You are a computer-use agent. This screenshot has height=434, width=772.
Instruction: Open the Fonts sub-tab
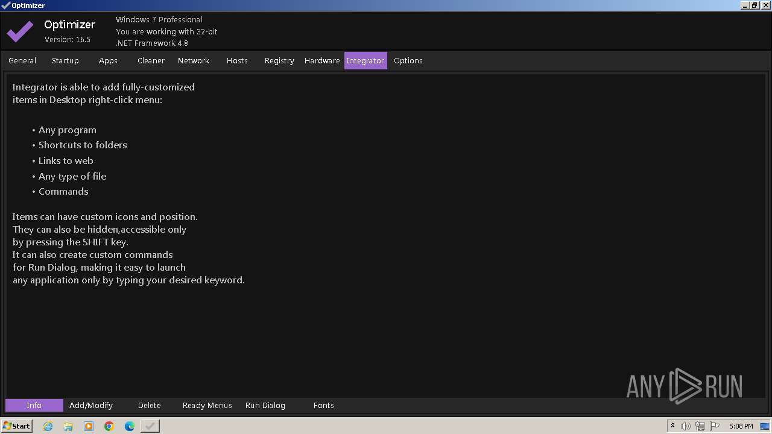click(324, 405)
